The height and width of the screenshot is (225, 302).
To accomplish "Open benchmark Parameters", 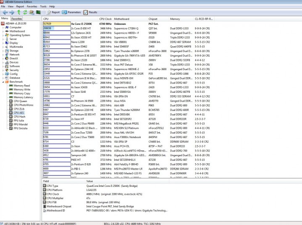I will pyautogui.click(x=71, y=12).
